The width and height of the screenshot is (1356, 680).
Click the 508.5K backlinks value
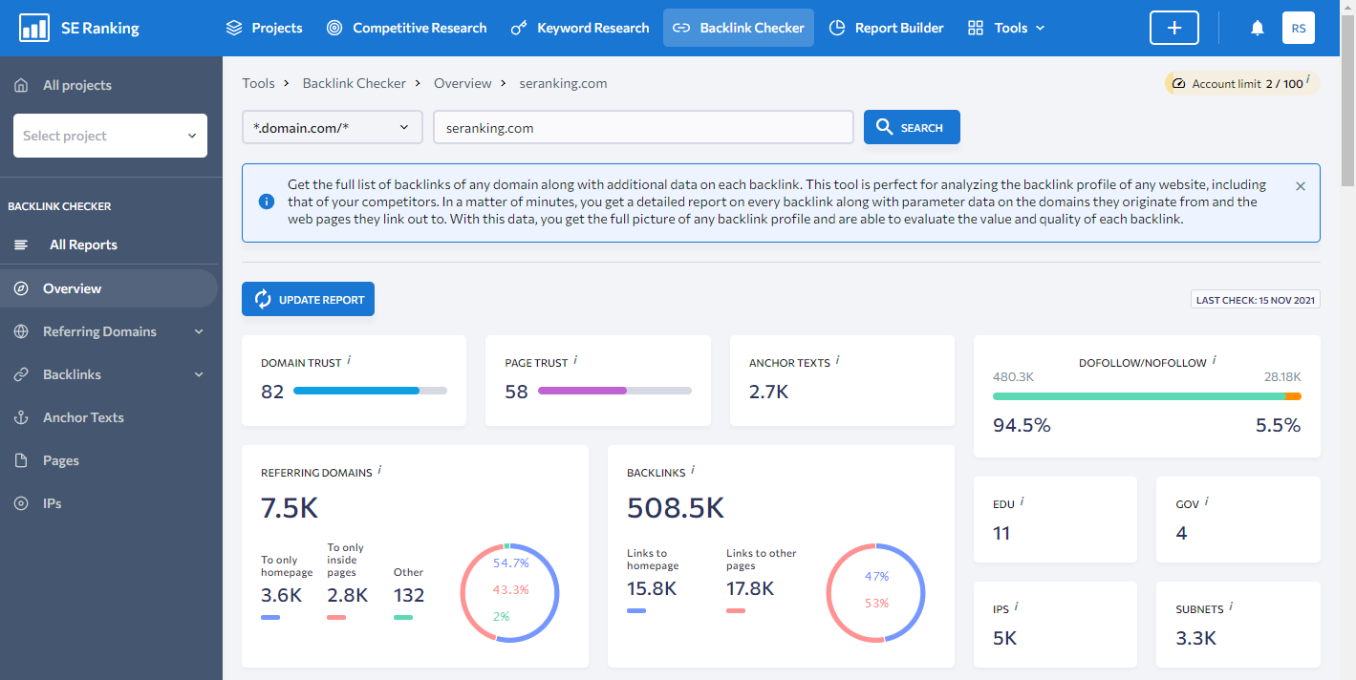pyautogui.click(x=676, y=508)
